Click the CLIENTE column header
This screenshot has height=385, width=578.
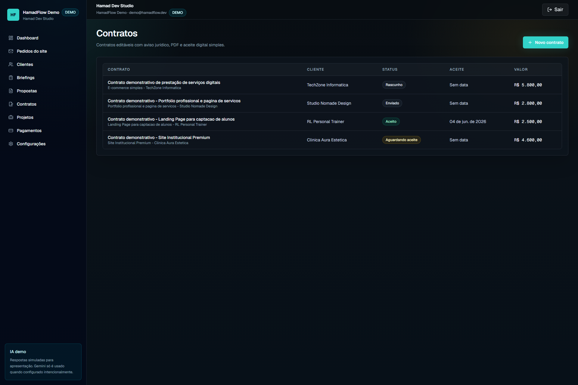pos(315,69)
